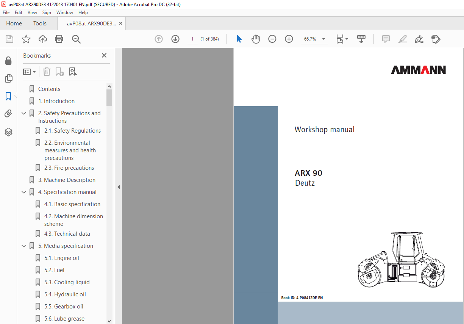The image size is (464, 324).
Task: Go to 4.3. Technical data bookmark
Action: pos(67,234)
